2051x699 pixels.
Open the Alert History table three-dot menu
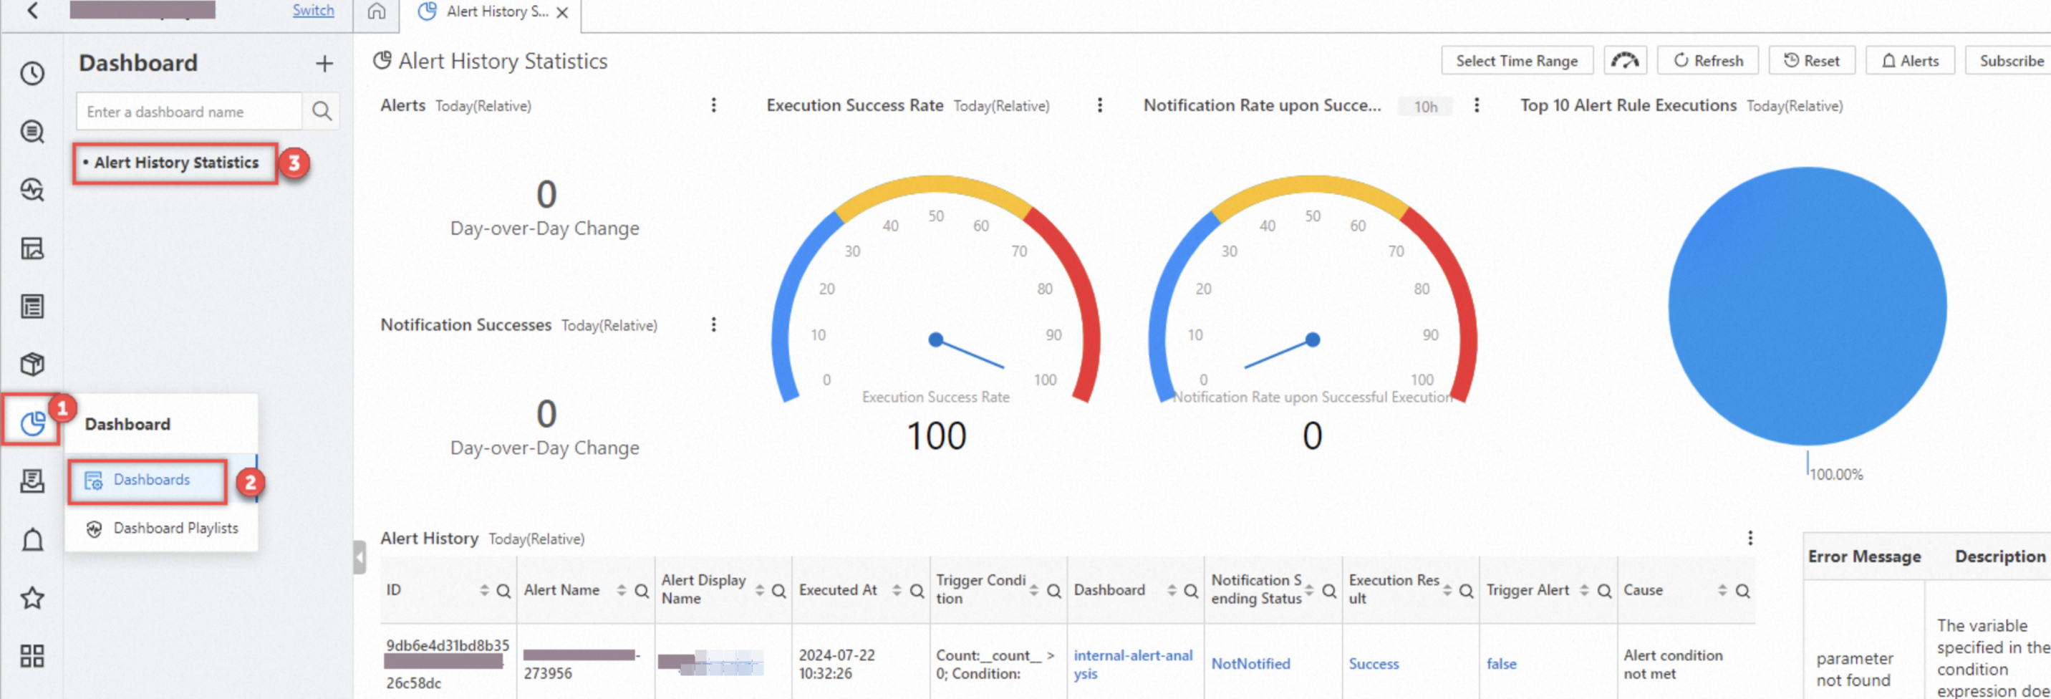(1750, 538)
